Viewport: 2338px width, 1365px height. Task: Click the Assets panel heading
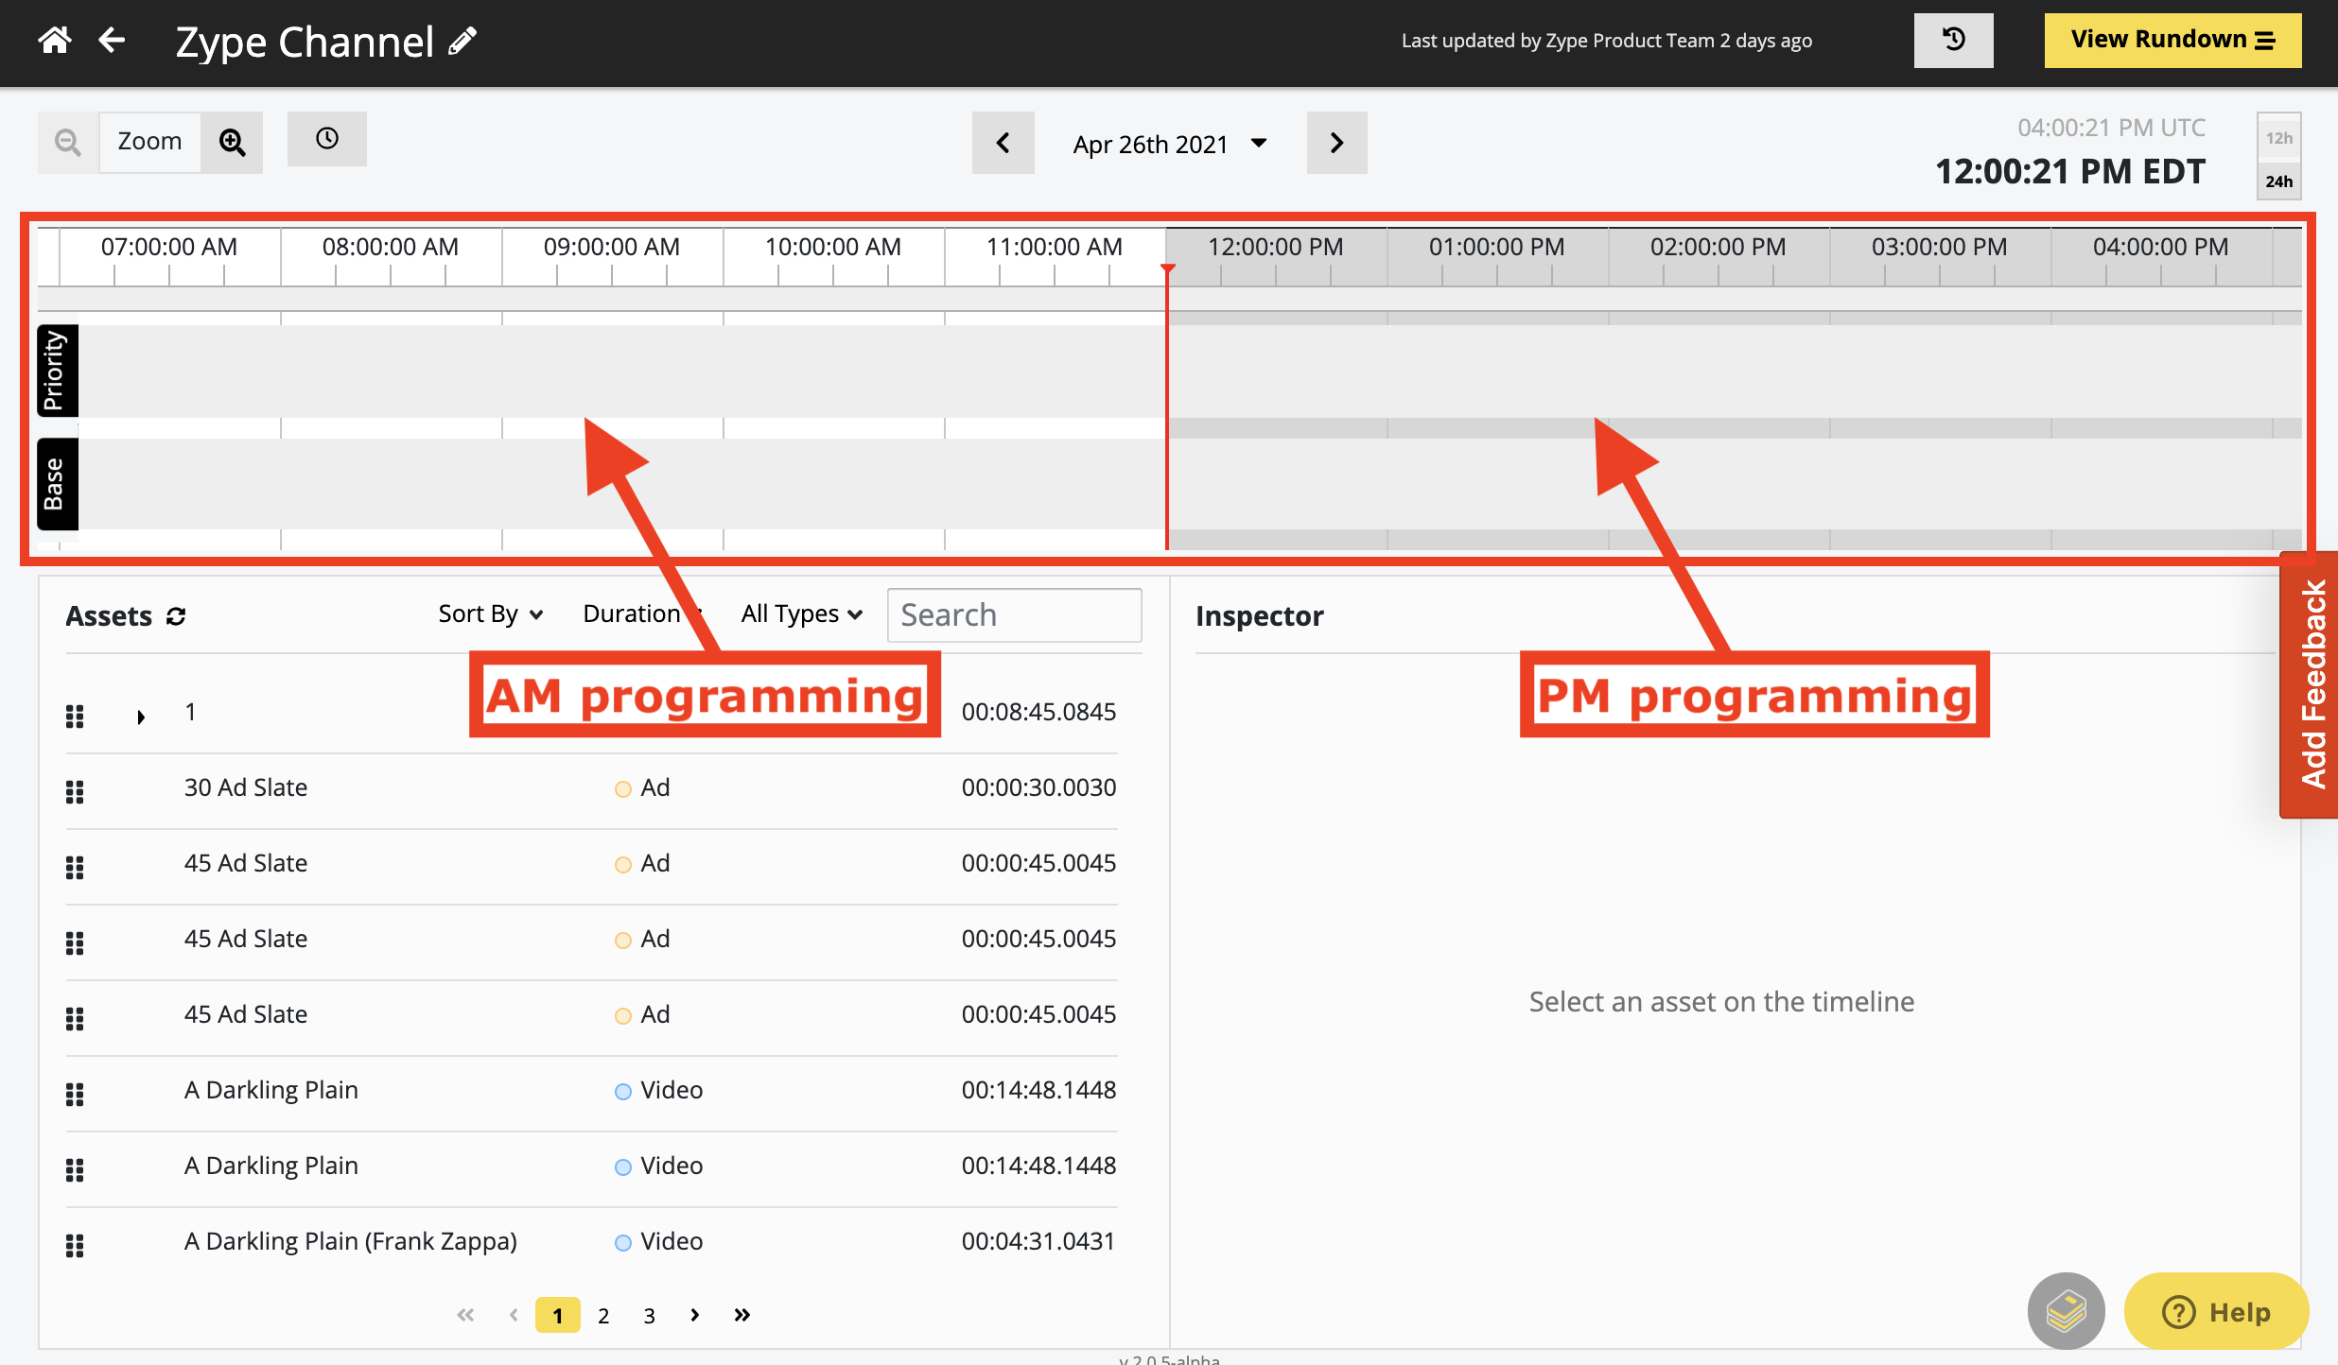coord(109,616)
